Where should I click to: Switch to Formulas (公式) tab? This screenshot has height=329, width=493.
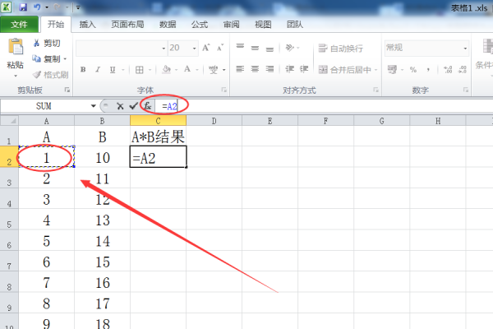[x=200, y=24]
